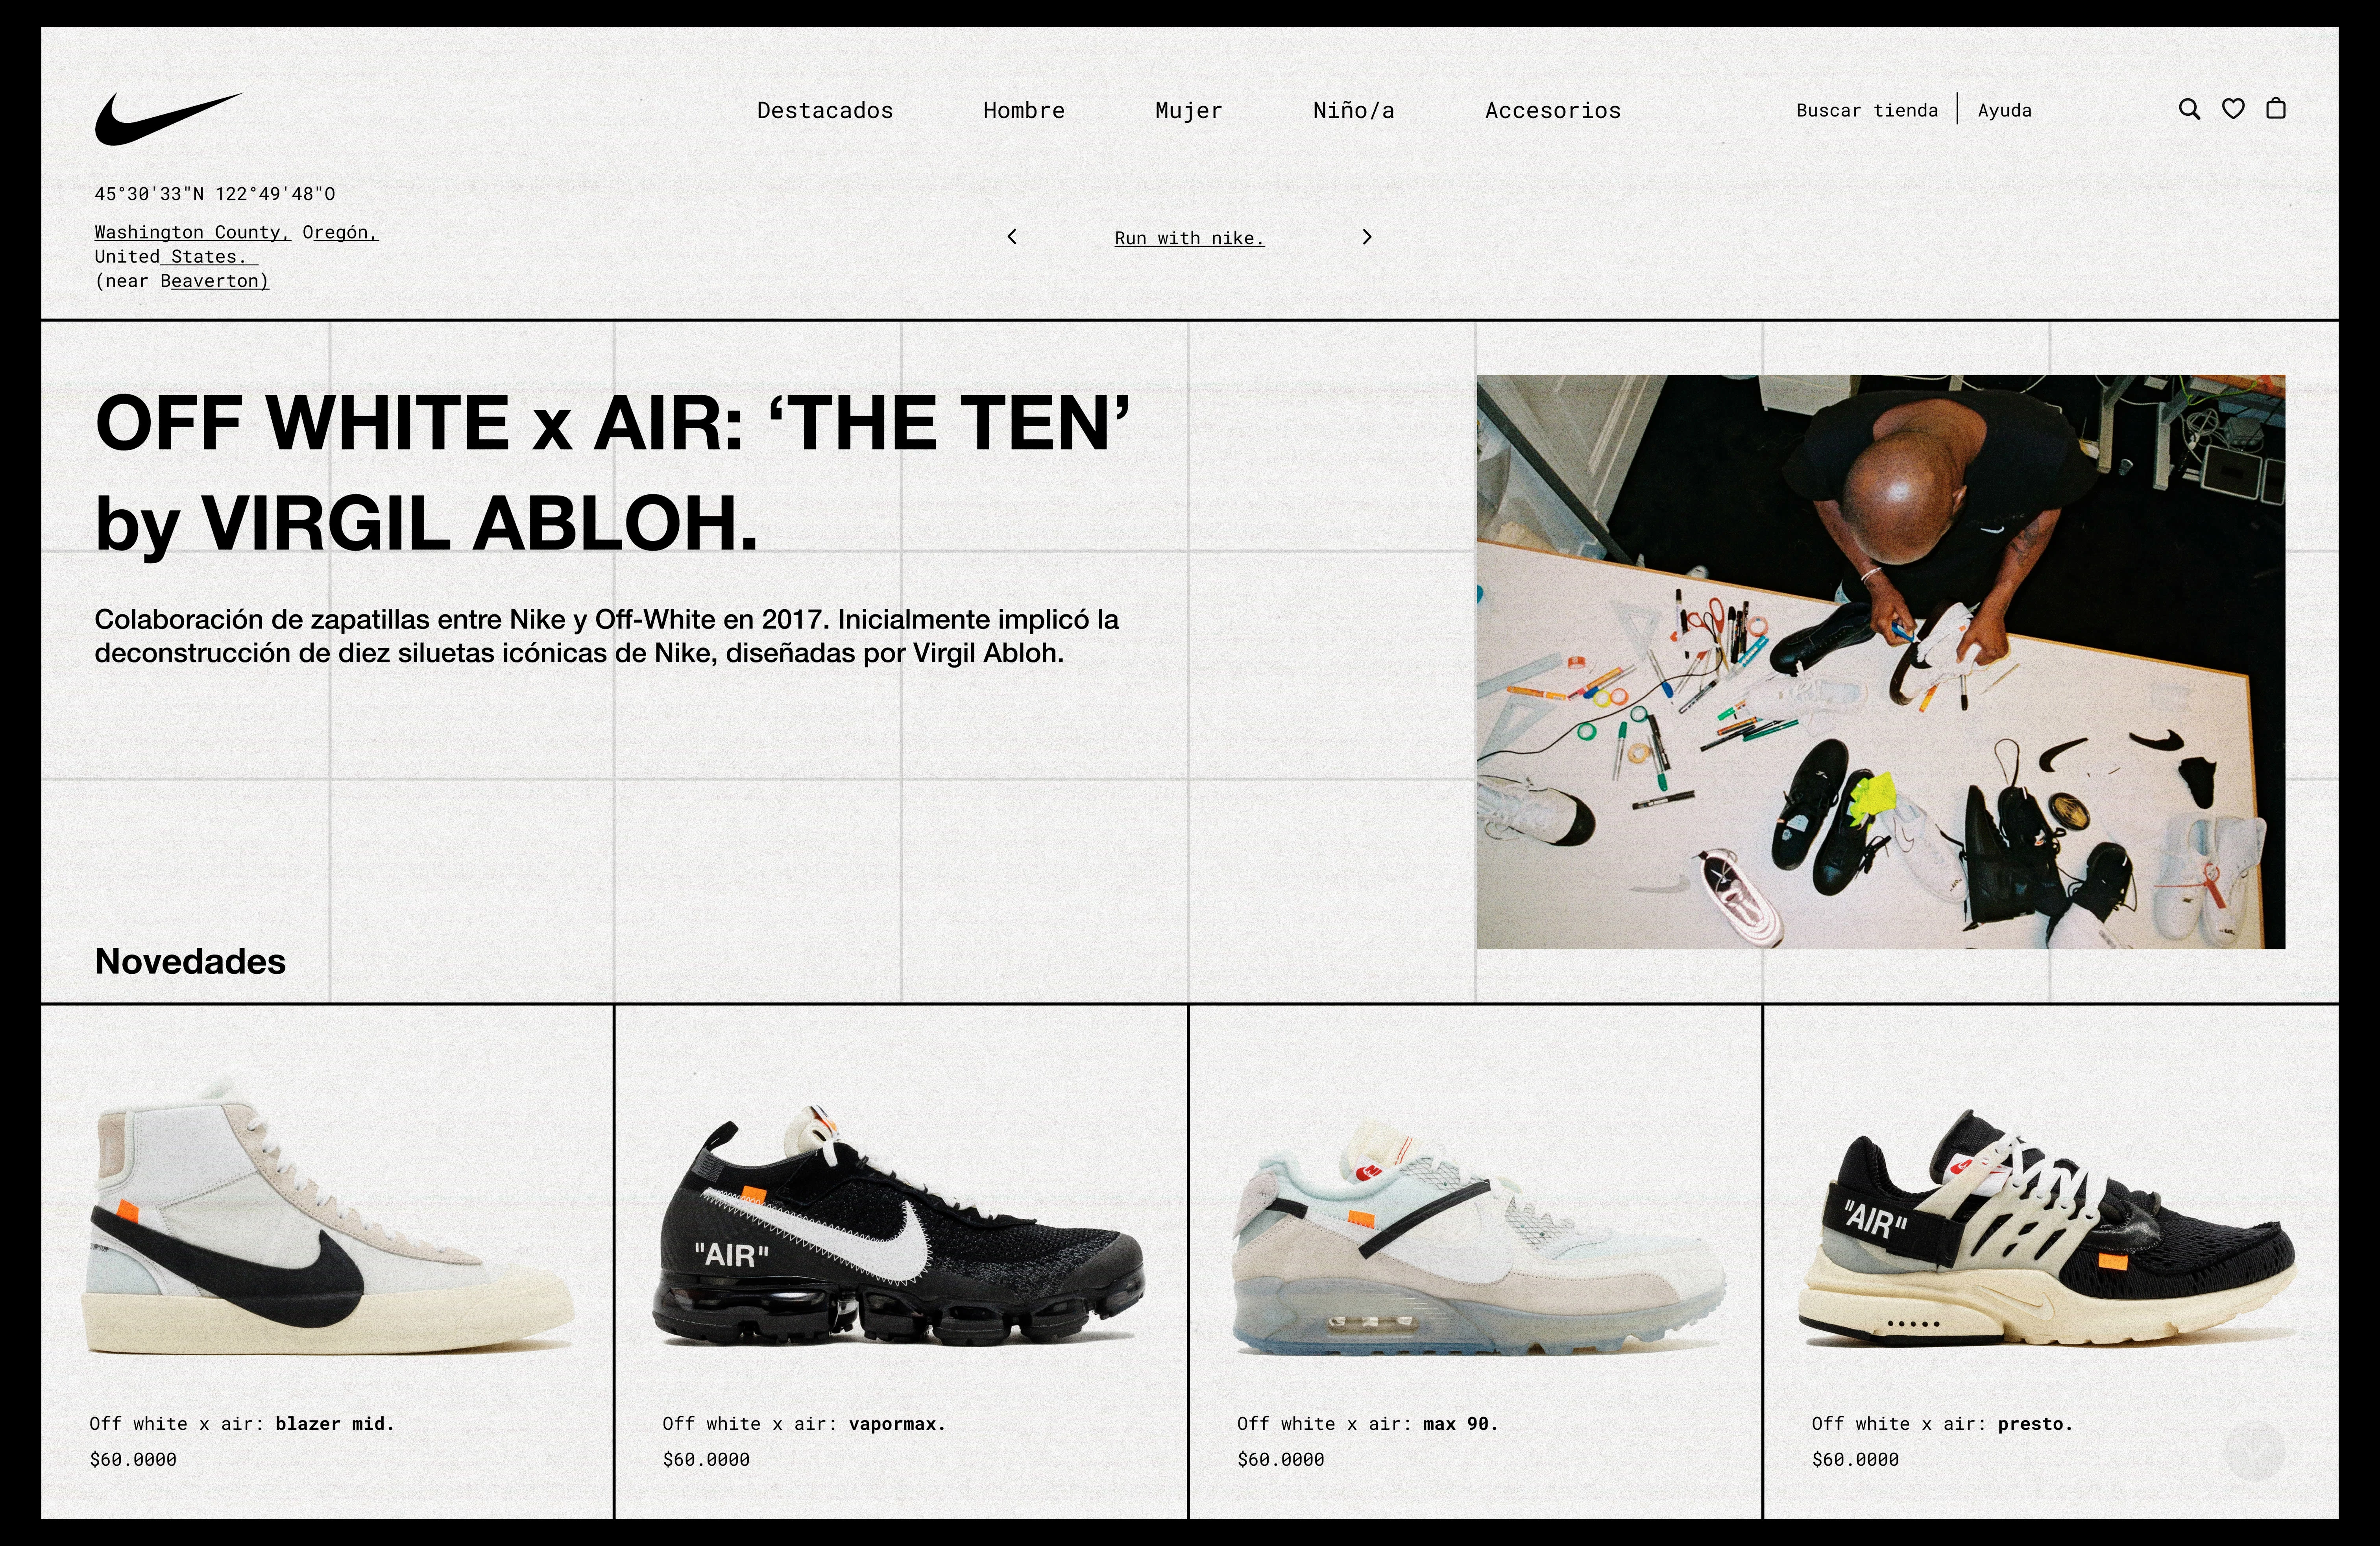
Task: Open the Ayuda help link
Action: [x=2004, y=110]
